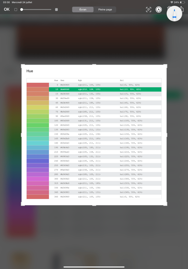The width and height of the screenshot is (188, 269).
Task: Click the left-middle crop edge handle
Action: coord(22,135)
